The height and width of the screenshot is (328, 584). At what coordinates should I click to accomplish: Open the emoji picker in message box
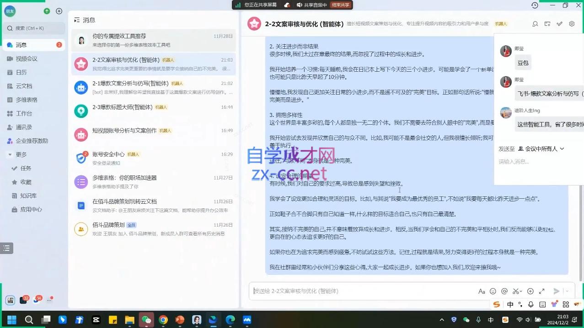click(493, 291)
